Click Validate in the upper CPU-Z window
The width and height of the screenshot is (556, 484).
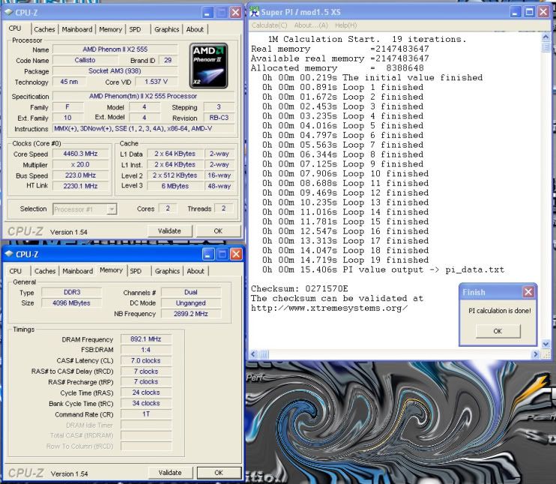pos(170,232)
